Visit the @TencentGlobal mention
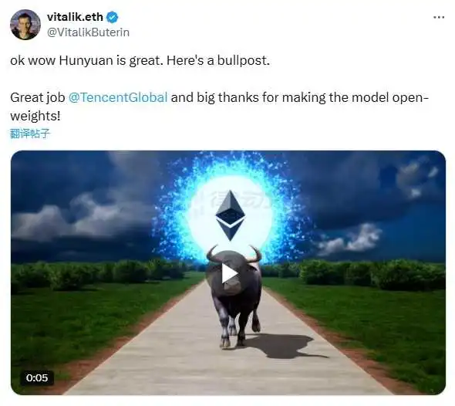The width and height of the screenshot is (455, 406). [118, 97]
